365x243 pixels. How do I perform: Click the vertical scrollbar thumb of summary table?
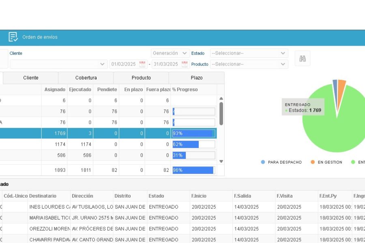coord(221,114)
